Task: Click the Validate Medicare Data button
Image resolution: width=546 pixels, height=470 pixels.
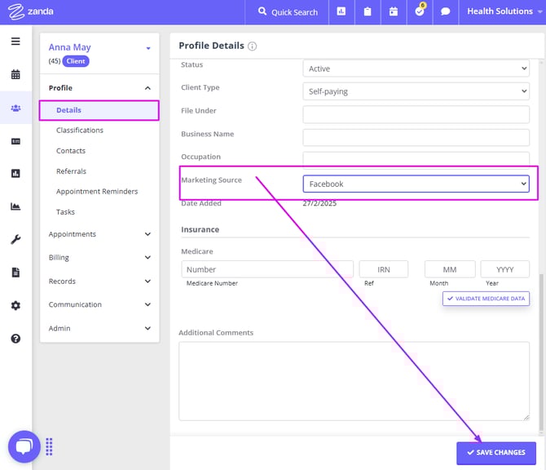Action: coord(486,299)
